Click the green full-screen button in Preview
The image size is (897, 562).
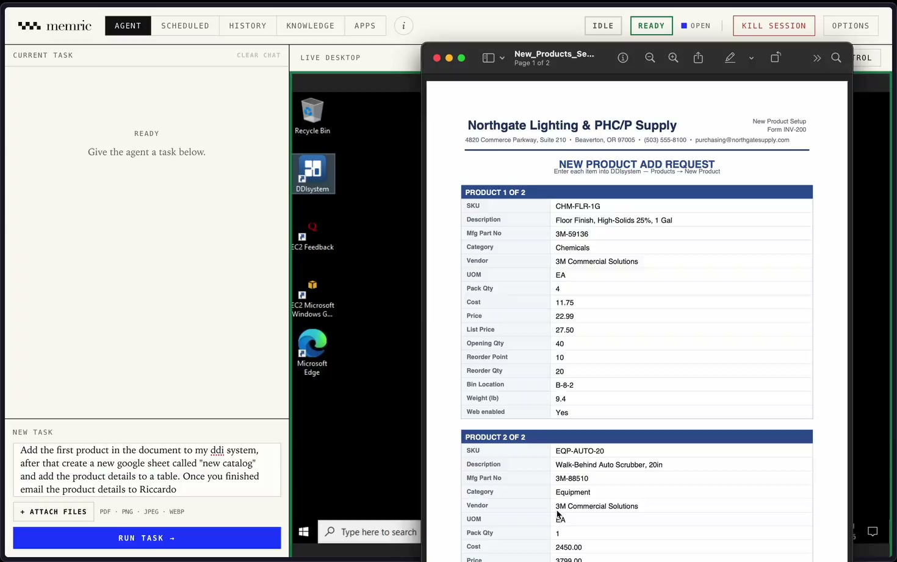[x=461, y=58]
